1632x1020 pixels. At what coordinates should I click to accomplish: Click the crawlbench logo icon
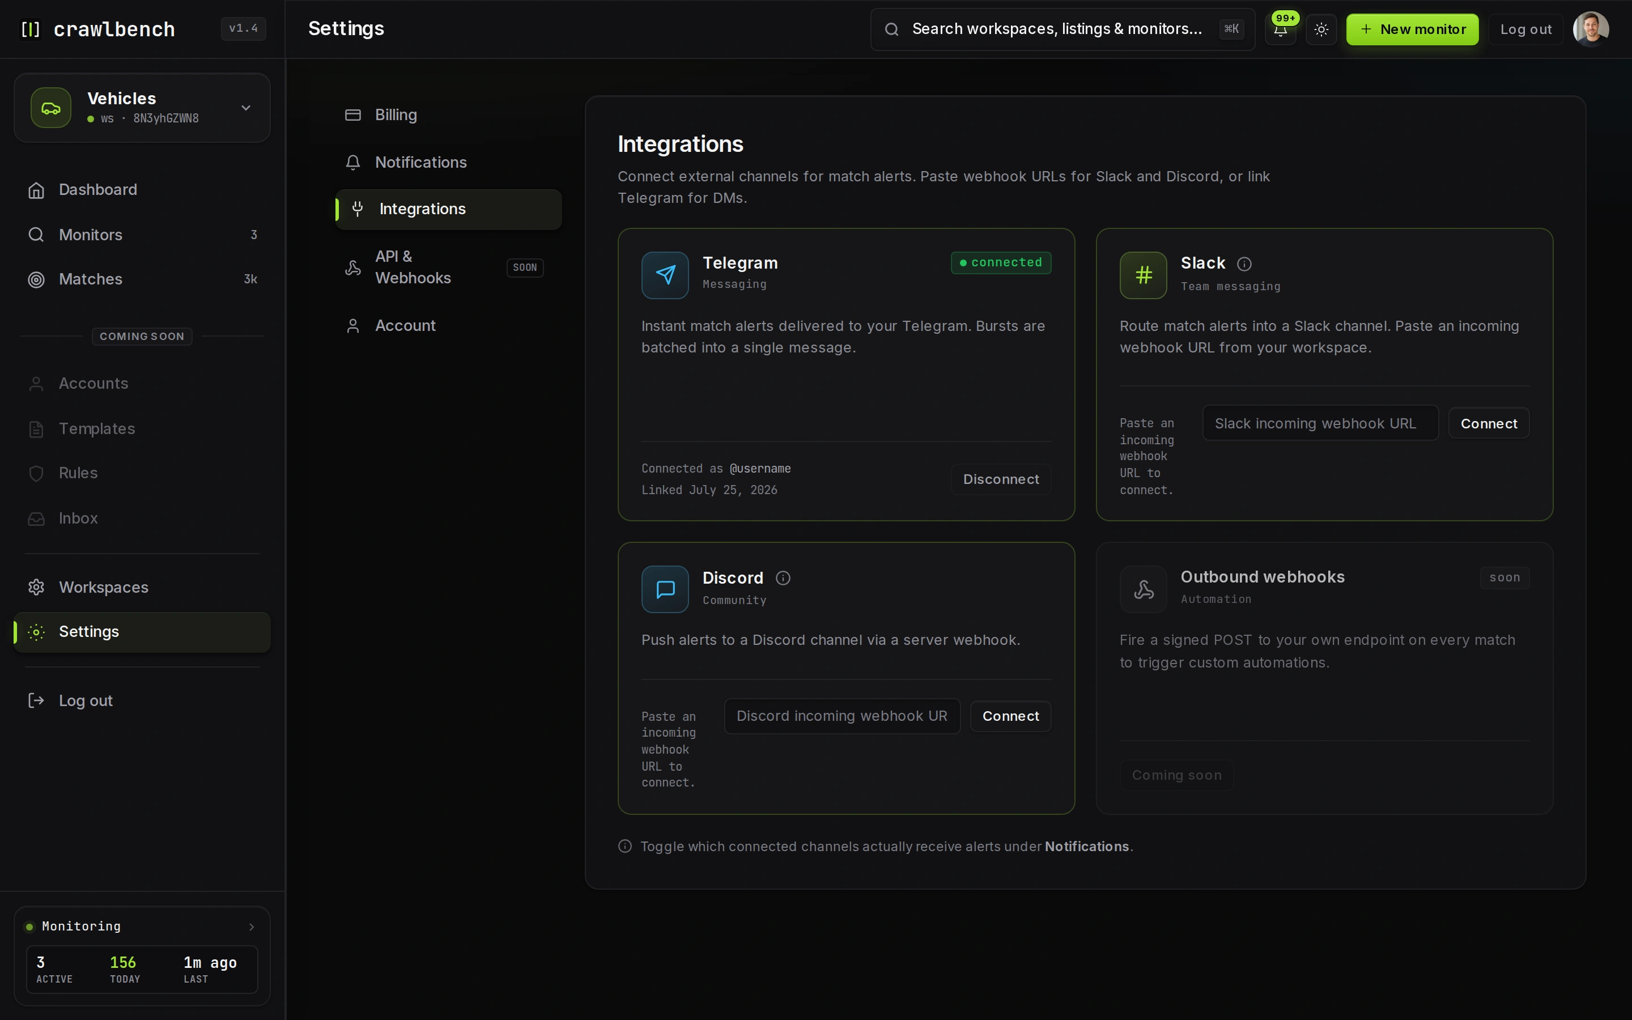point(31,29)
